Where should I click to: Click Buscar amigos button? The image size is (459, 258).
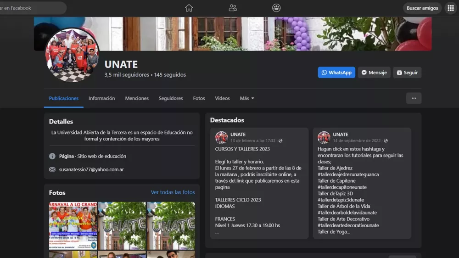(x=422, y=8)
